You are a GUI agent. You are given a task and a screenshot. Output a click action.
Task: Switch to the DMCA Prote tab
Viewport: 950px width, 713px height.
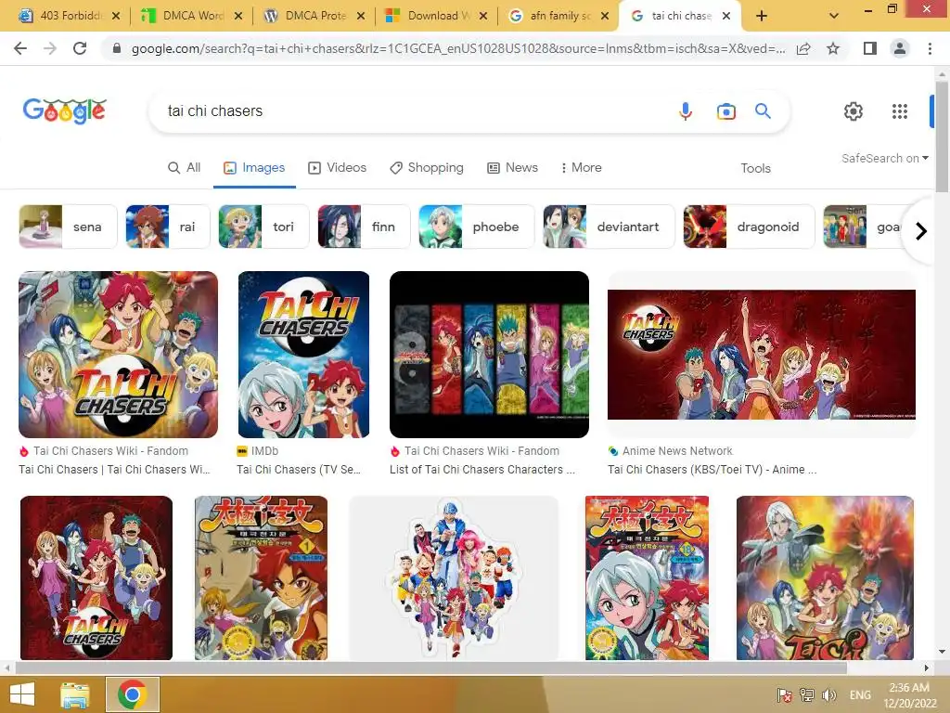313,16
